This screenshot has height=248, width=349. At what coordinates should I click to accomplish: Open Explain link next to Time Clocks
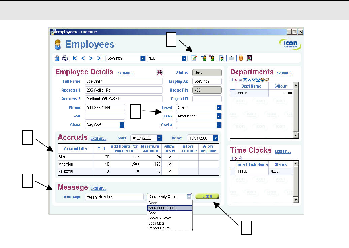tap(283, 152)
